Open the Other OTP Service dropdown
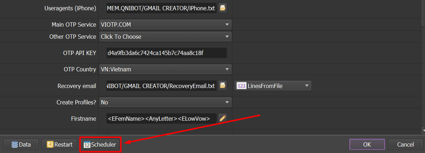The width and height of the screenshot is (425, 153). click(165, 36)
